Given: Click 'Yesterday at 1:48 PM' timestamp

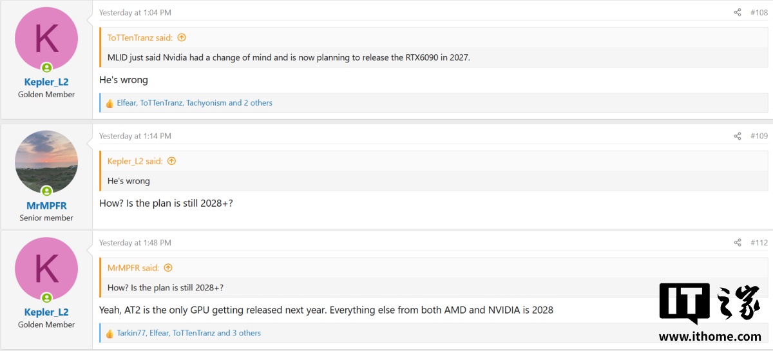Looking at the screenshot, I should click(x=135, y=243).
